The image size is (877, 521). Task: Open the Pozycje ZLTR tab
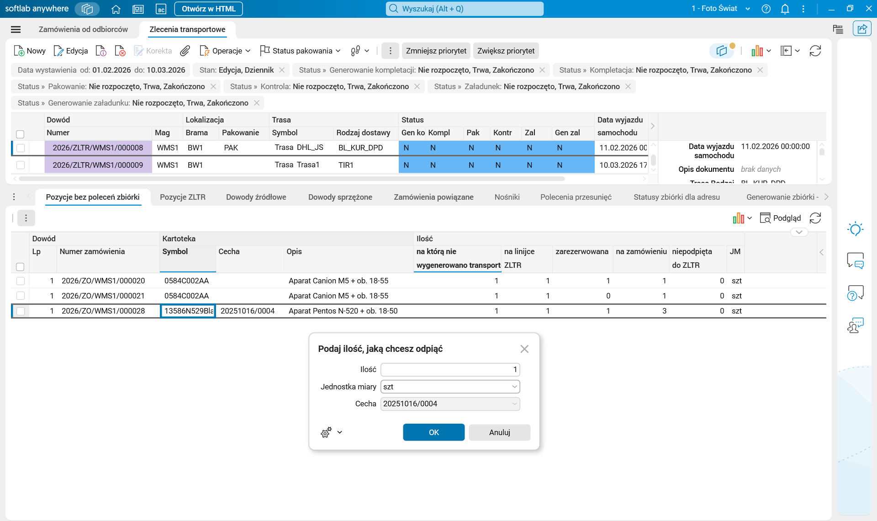[x=183, y=197]
